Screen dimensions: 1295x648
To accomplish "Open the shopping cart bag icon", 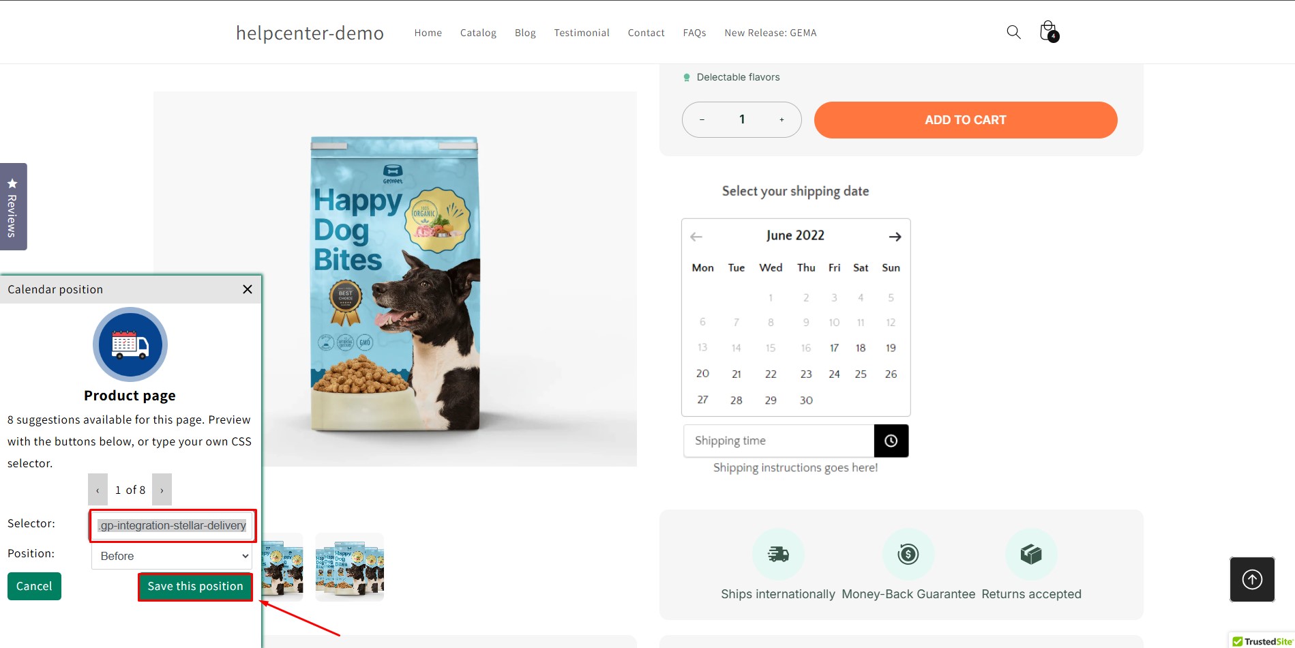I will click(x=1049, y=31).
